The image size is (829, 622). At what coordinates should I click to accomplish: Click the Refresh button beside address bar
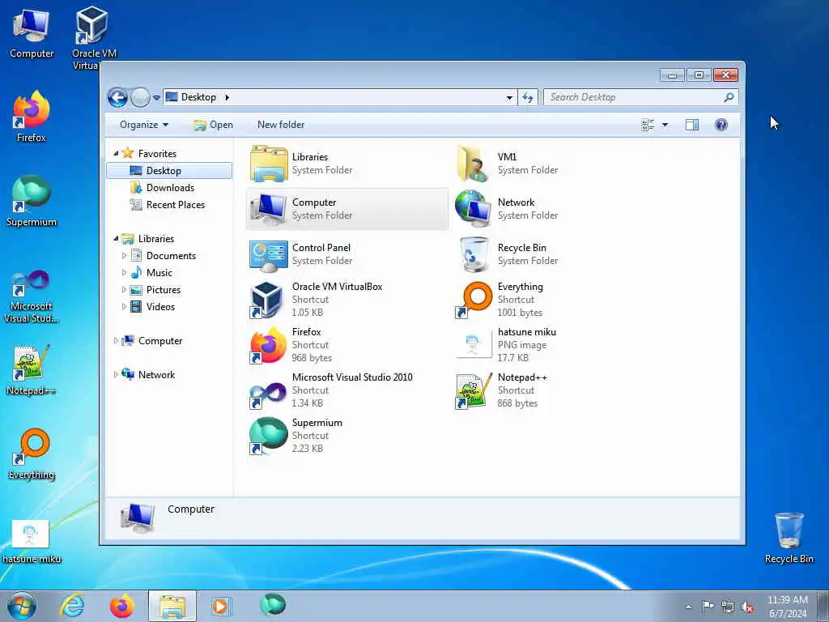coord(528,97)
